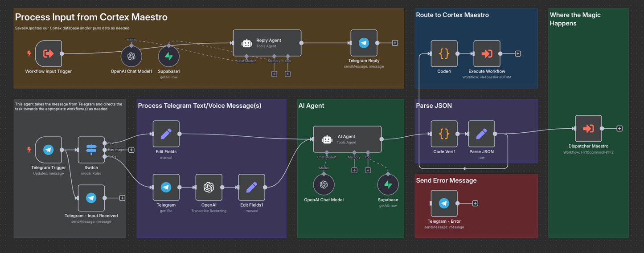This screenshot has height=253, width=644.
Task: Click the Telegram Reply node
Action: [364, 43]
